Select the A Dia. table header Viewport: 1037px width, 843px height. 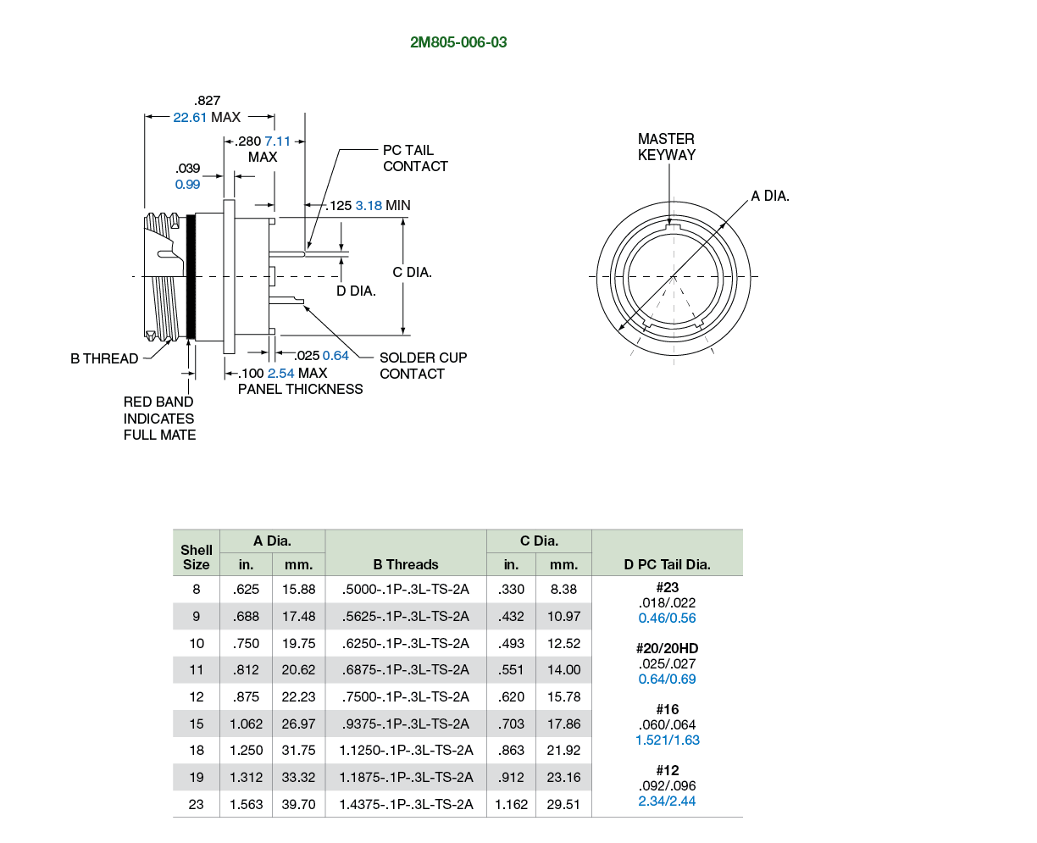272,541
